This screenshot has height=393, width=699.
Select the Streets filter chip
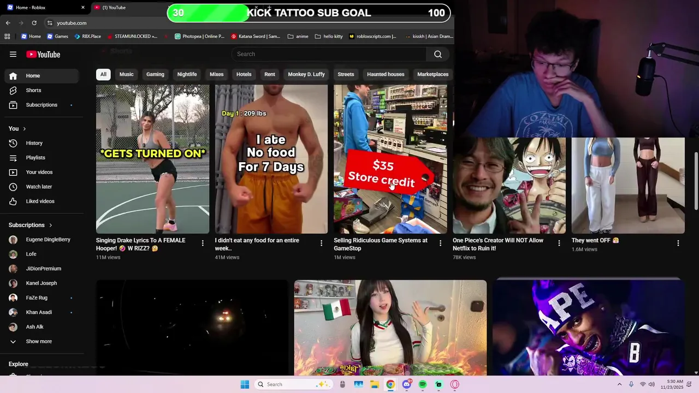(x=346, y=74)
